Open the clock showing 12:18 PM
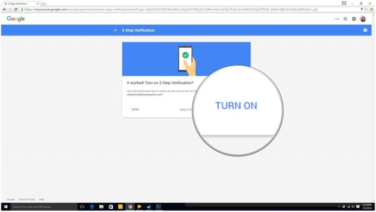The height and width of the screenshot is (212, 376). (367, 207)
